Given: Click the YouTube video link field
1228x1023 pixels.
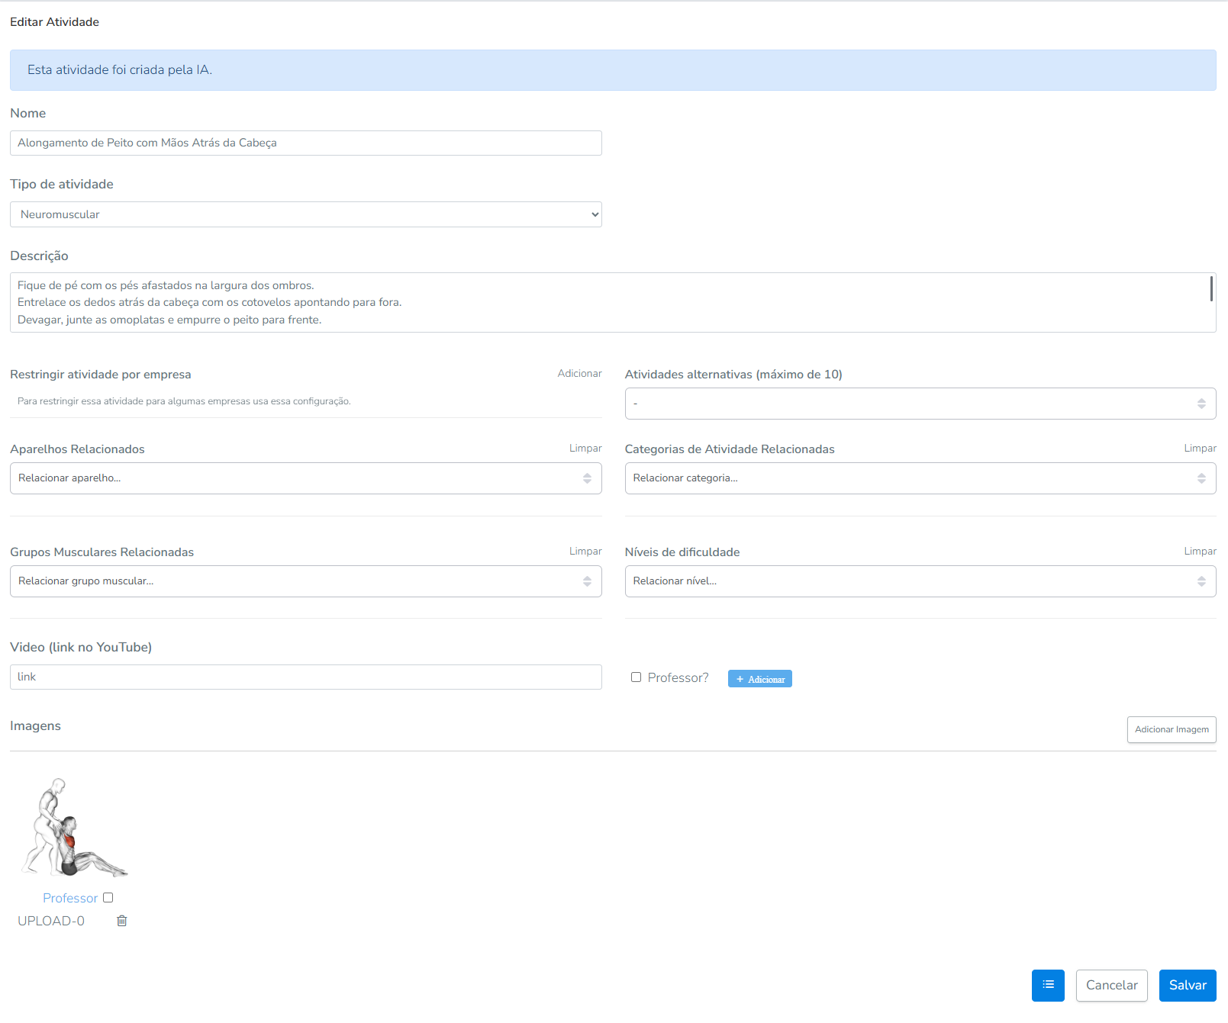Looking at the screenshot, I should pos(305,677).
